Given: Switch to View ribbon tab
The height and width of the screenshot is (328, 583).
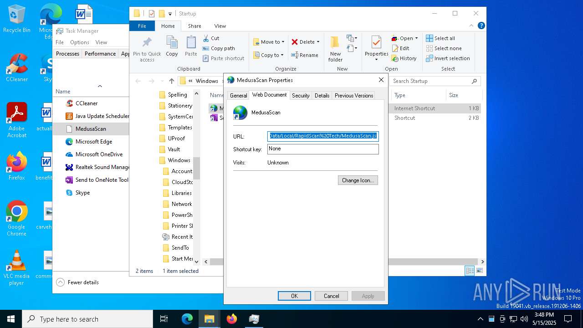Looking at the screenshot, I should point(220,26).
